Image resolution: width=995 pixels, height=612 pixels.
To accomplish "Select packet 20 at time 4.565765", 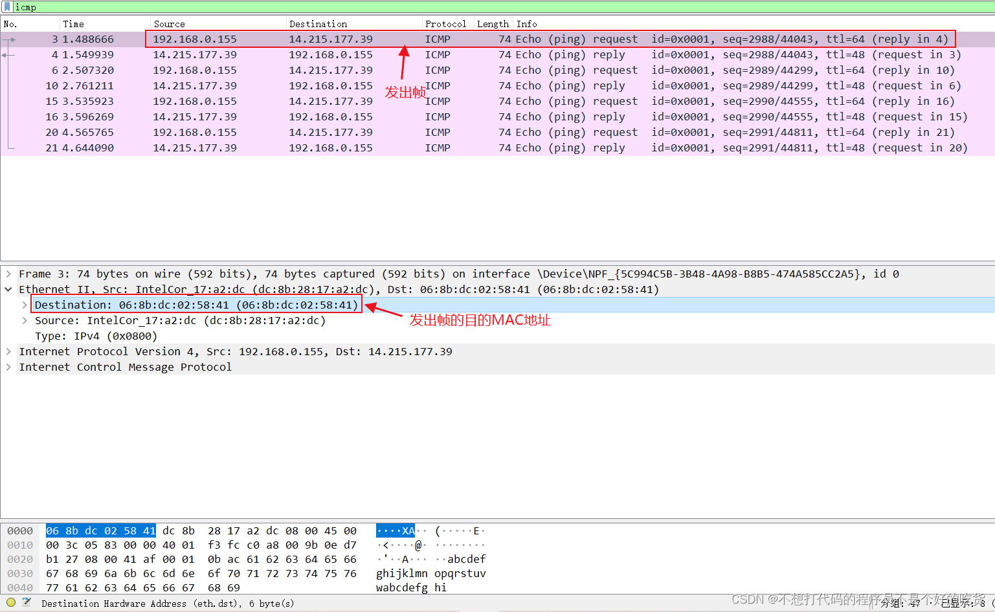I will click(497, 133).
